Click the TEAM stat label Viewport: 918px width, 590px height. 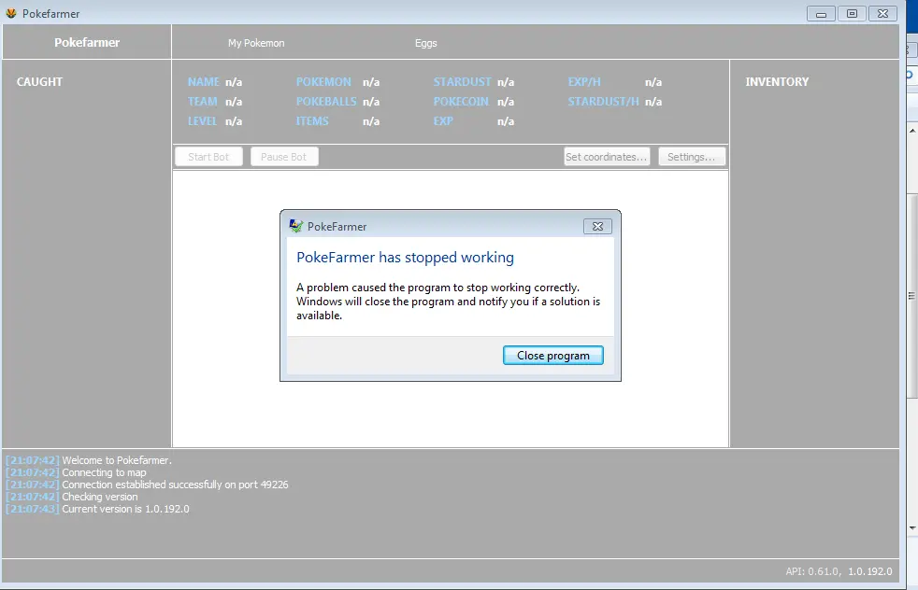[x=203, y=102]
